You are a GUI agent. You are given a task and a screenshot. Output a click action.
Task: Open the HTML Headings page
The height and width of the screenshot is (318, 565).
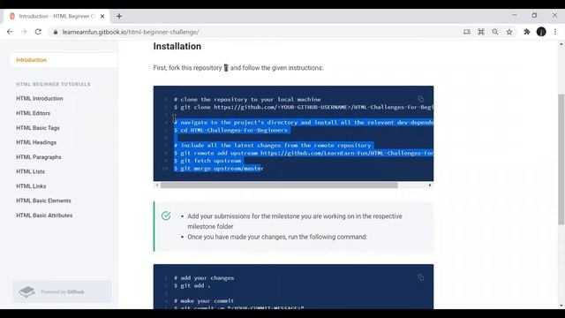coord(36,142)
